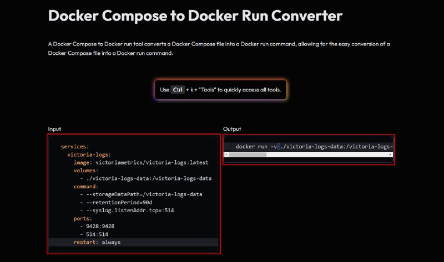This screenshot has width=444, height=262.
Task: Click the right arrow of the output scrollbar
Action: click(x=391, y=155)
